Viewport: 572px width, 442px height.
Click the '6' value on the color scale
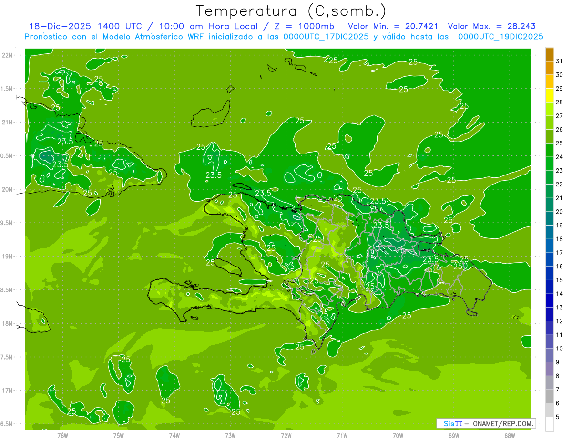tap(558, 403)
